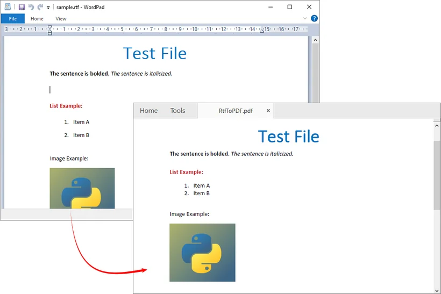
Task: Expand the ribbon using the chevron arrow
Action: (x=305, y=19)
